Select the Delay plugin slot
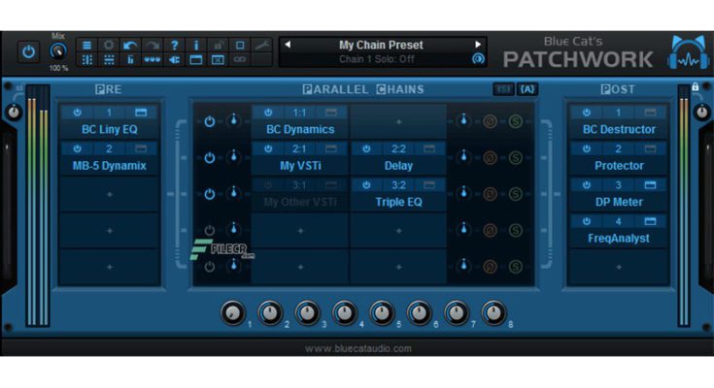The image size is (714, 388). coord(398,166)
